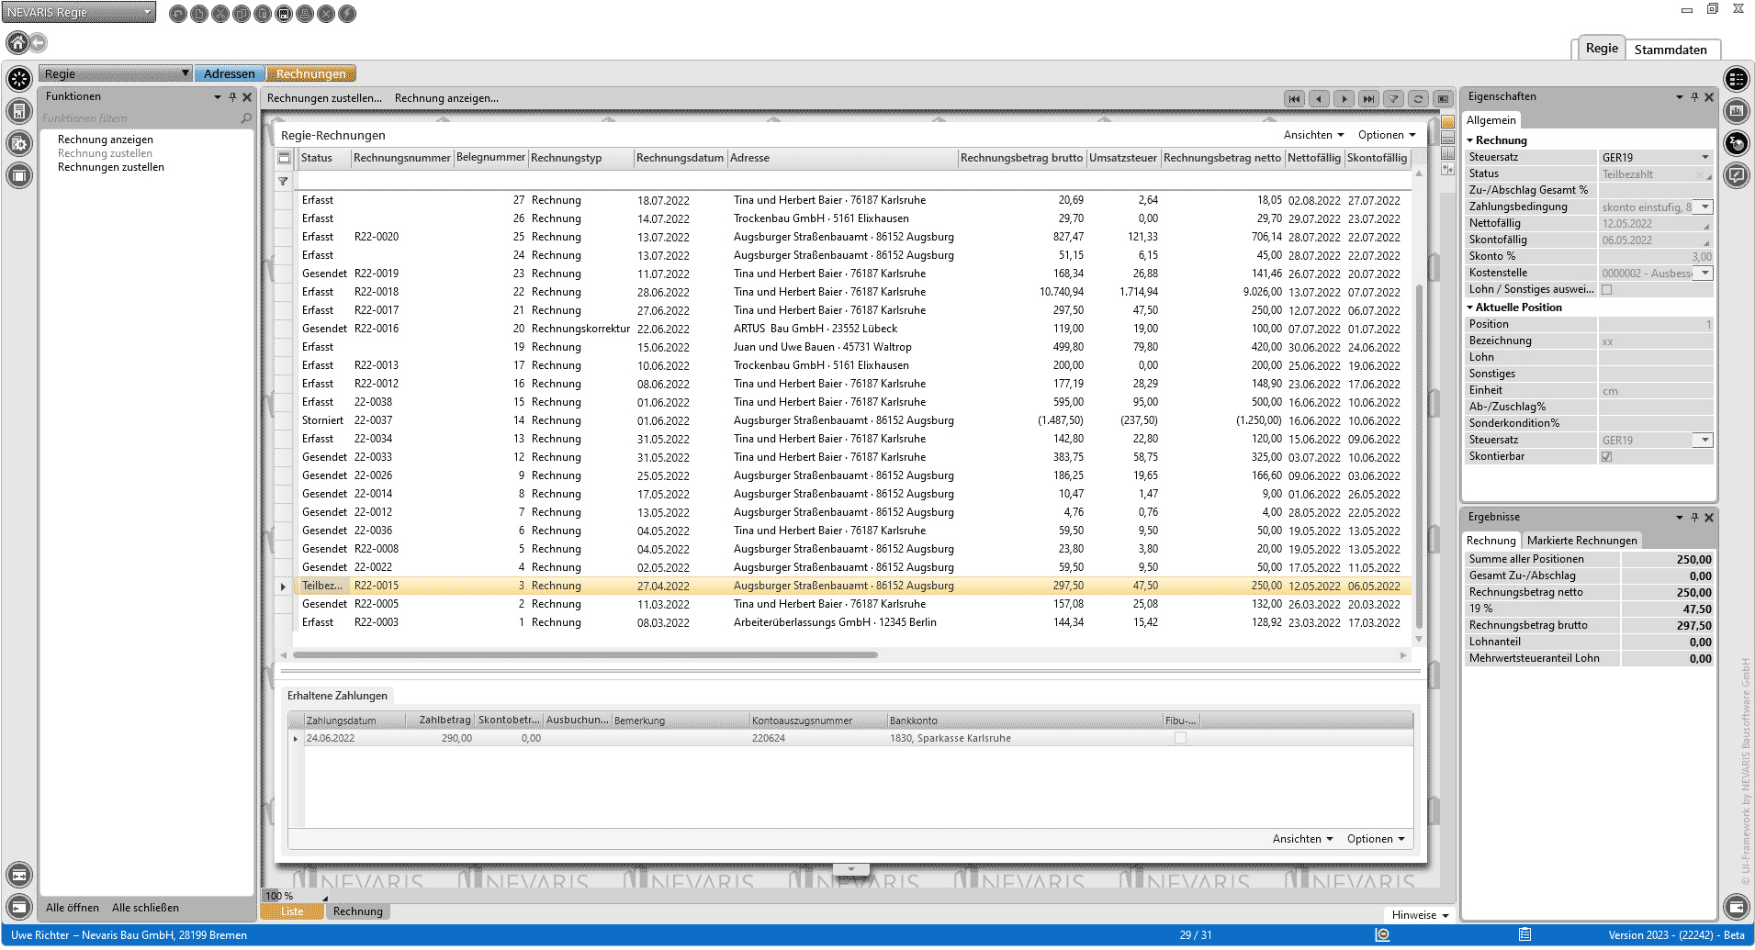Select the Markierte Rechnungen tab
Screen dimensions: 1755x950
[x=1581, y=541]
